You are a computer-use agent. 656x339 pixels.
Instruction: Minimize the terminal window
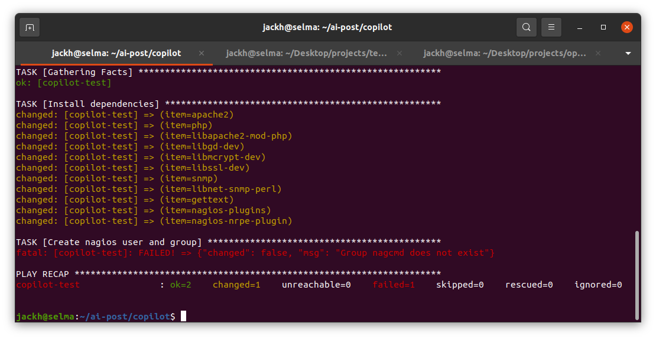(580, 28)
